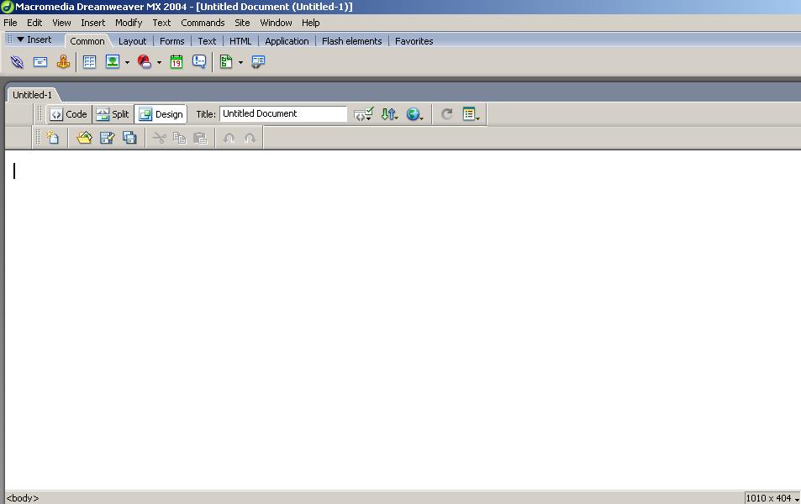Expand the File Management arrows dropdown
Screen dimensions: 801x504
(389, 114)
